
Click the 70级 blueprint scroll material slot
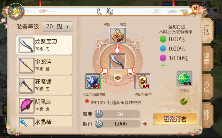click(117, 35)
